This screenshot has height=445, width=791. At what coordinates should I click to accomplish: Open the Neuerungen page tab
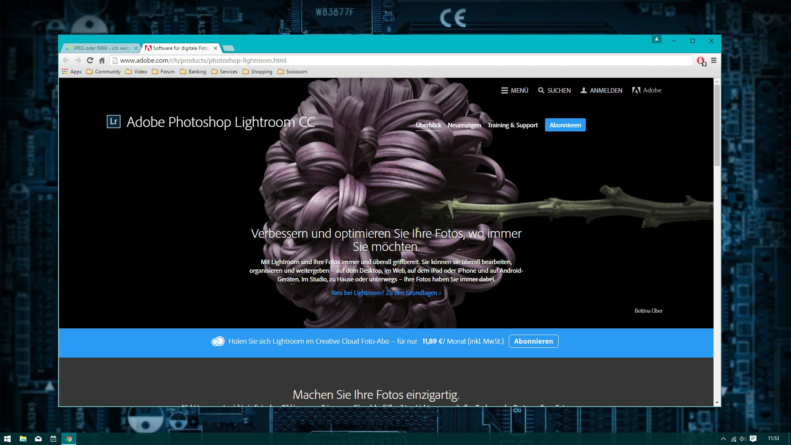pos(464,125)
